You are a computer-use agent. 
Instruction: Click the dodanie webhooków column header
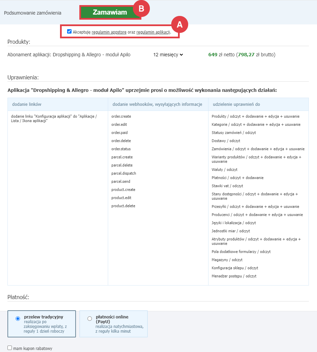click(157, 104)
